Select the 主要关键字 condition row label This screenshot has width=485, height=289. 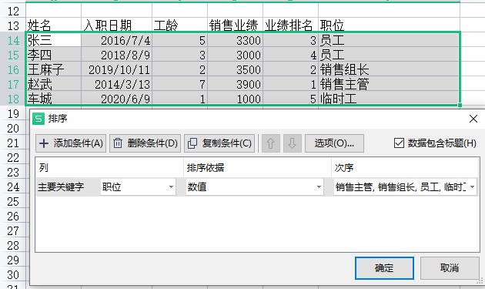tap(61, 187)
